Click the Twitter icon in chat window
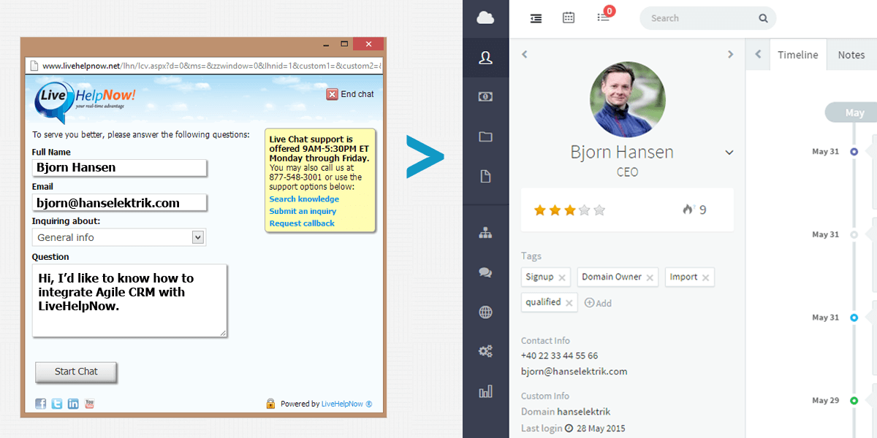Screen dimensions: 877x438 pyautogui.click(x=57, y=404)
